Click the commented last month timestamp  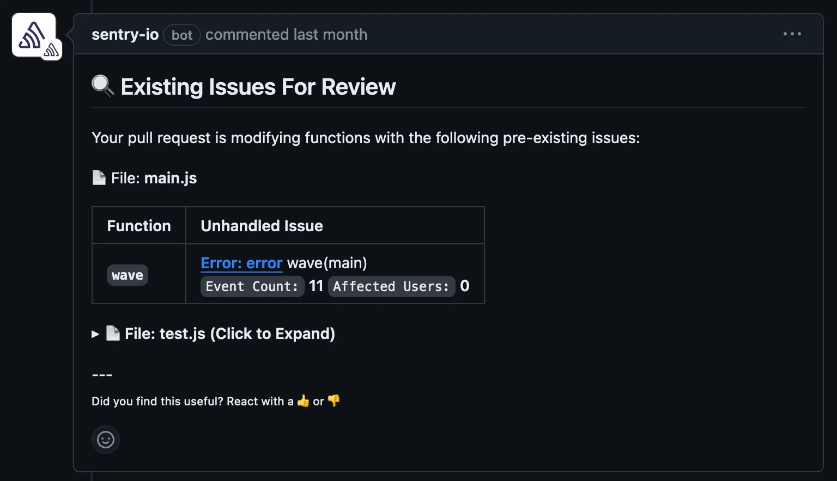click(x=287, y=34)
